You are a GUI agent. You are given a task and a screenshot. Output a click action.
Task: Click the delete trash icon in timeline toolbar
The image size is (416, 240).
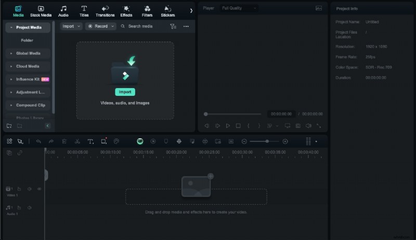[64, 142]
